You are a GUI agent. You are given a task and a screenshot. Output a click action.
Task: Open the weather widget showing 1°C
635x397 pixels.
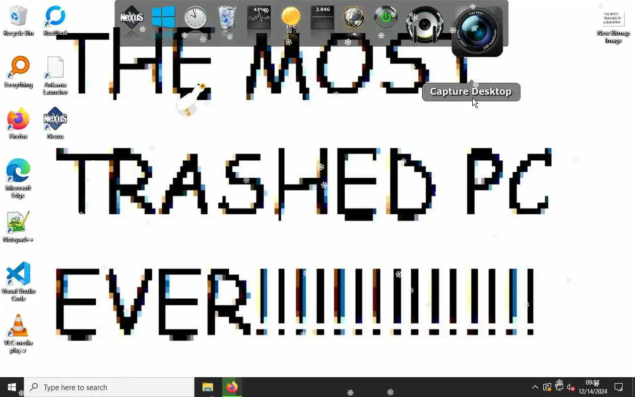pos(291,18)
